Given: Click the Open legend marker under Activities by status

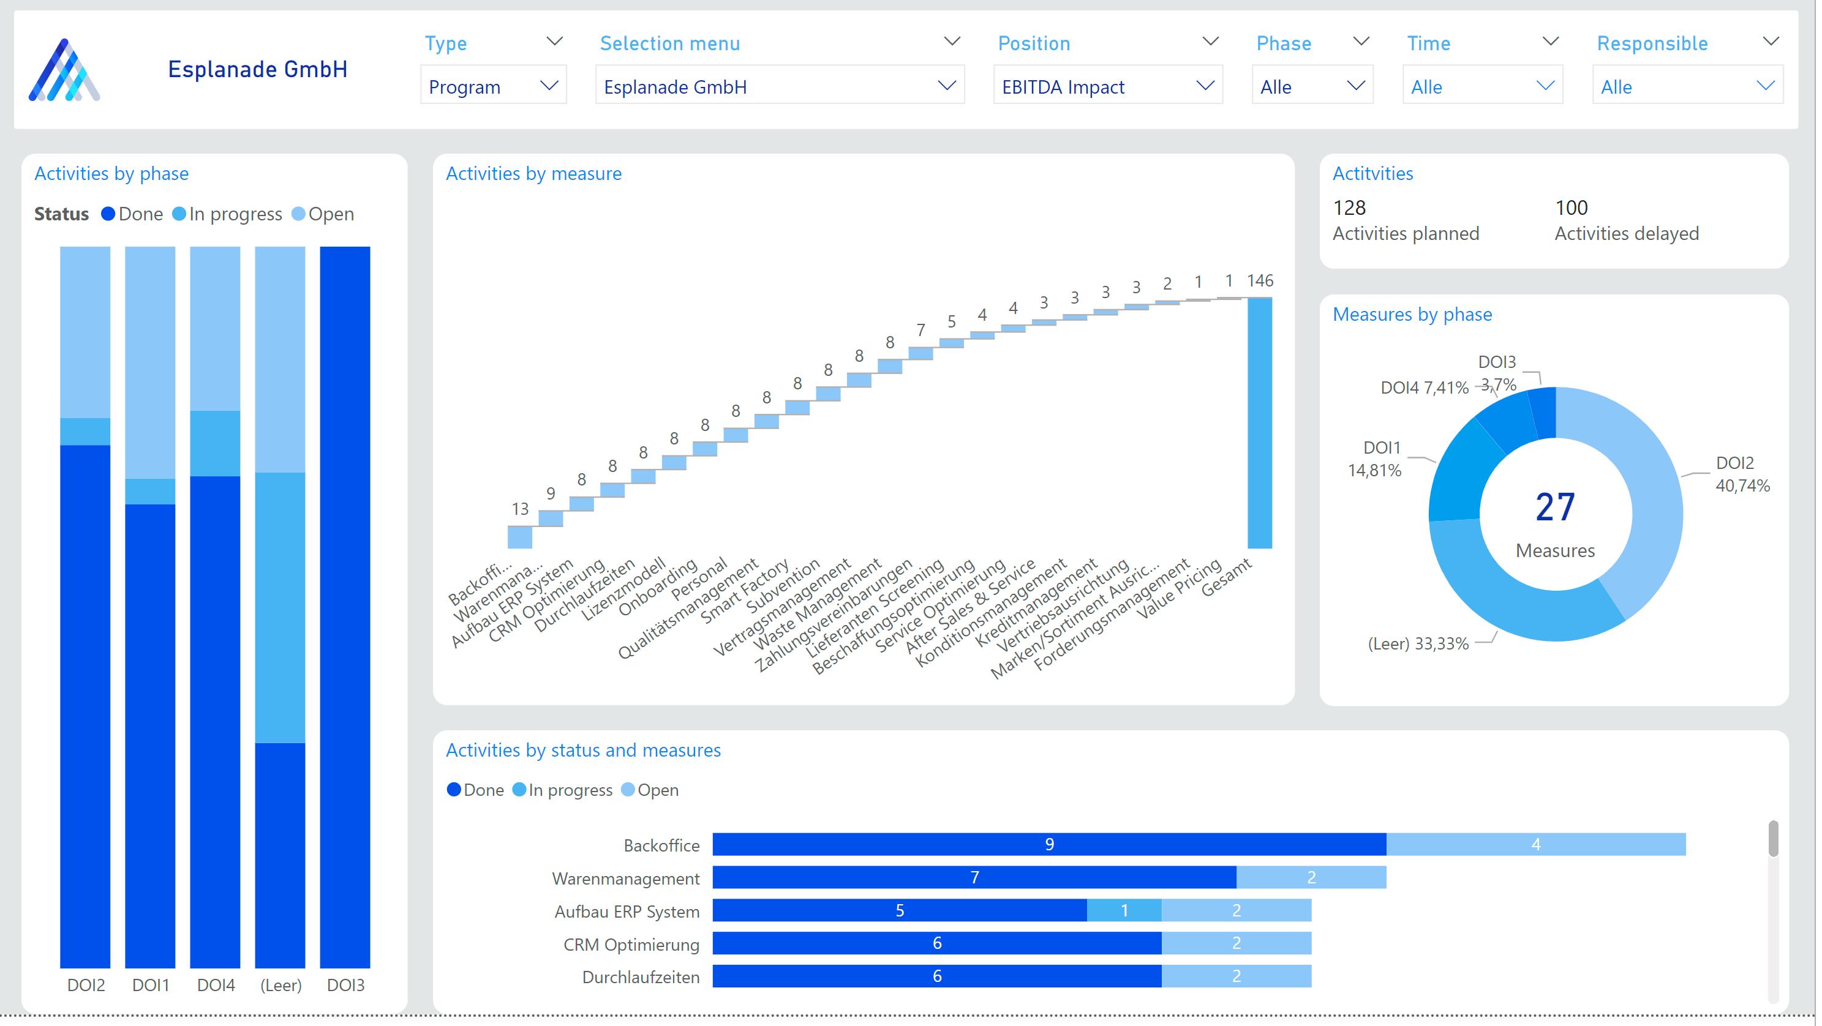Looking at the screenshot, I should pyautogui.click(x=627, y=790).
